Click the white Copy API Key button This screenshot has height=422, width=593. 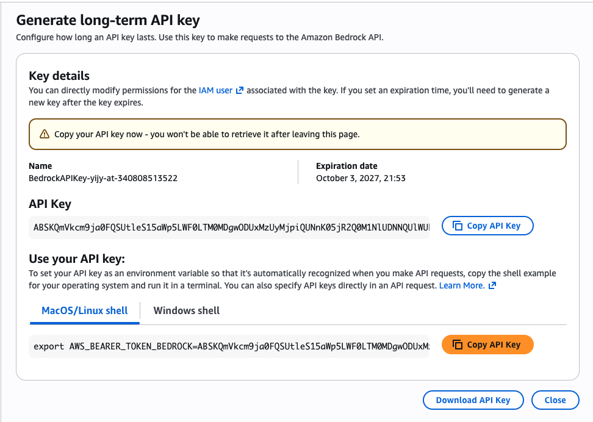pyautogui.click(x=487, y=226)
